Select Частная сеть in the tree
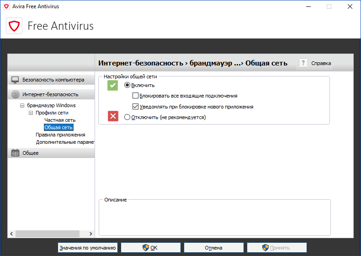 pos(60,120)
